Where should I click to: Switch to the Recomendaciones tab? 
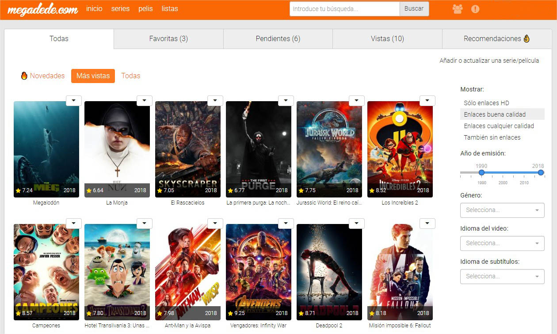(x=497, y=39)
